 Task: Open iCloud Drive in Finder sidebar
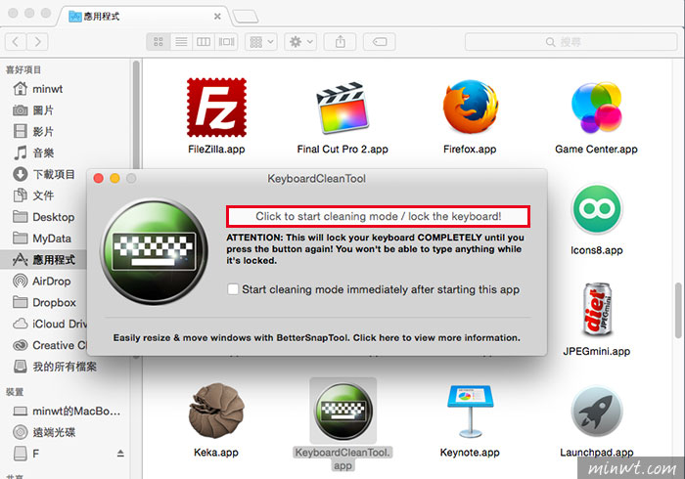[49, 325]
